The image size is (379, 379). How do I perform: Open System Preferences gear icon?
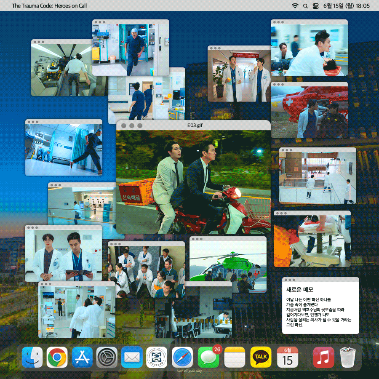pyautogui.click(x=107, y=358)
